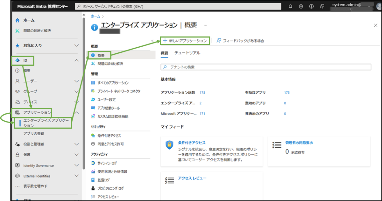382x201 pixels.
Task: Click 新しいアプリケーション button
Action: point(185,41)
